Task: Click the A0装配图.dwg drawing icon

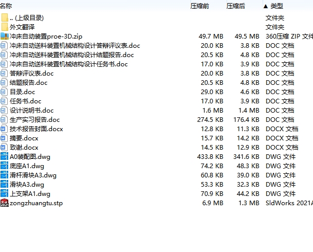Action: (5, 157)
